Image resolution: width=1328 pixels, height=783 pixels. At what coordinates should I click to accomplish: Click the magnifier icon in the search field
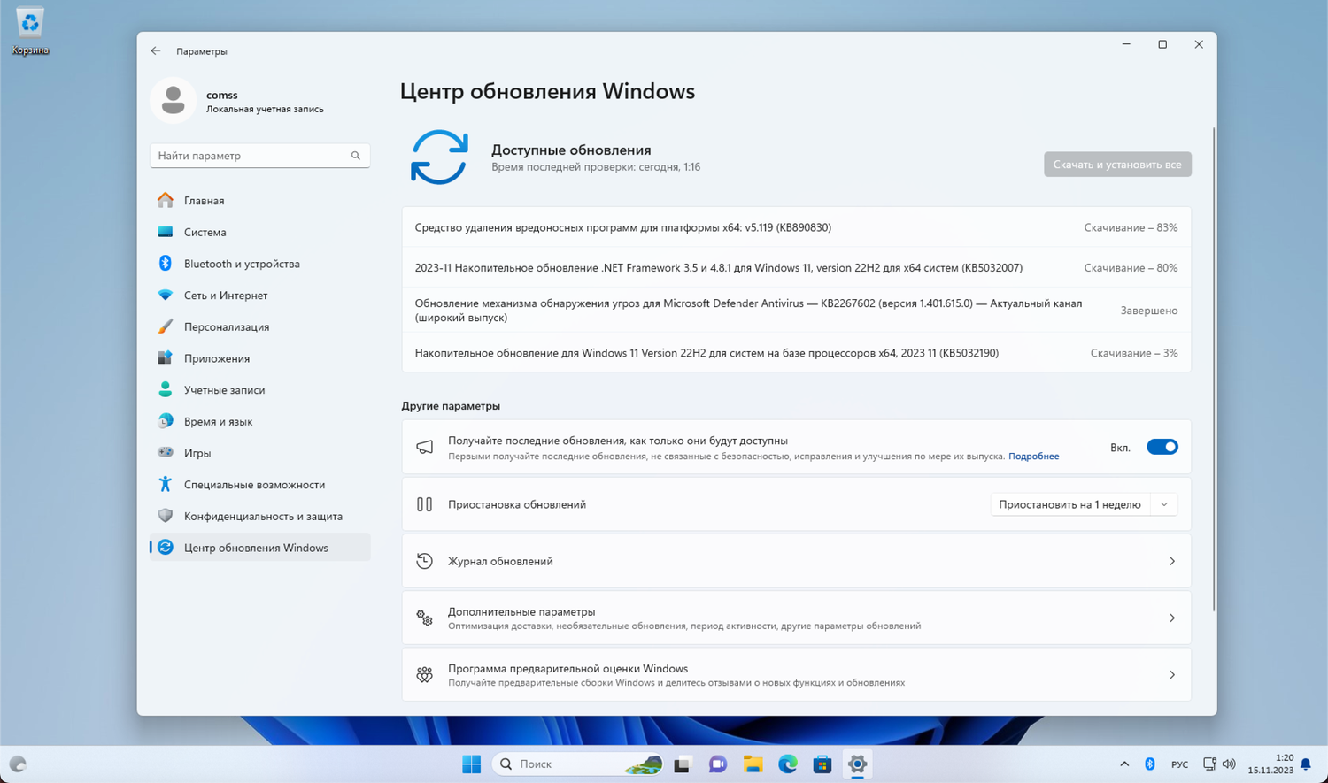click(356, 156)
